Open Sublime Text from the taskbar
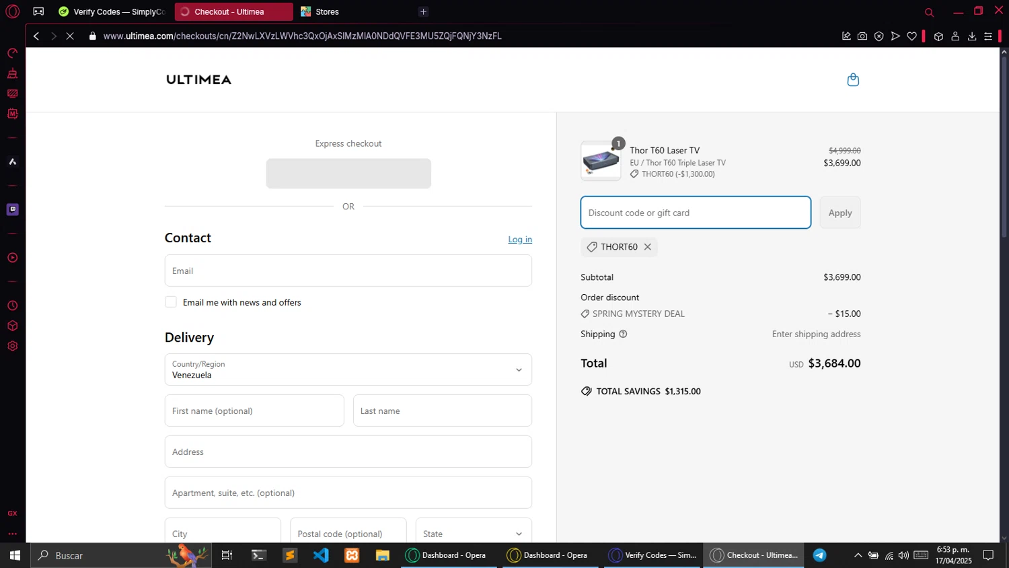 coord(290,555)
